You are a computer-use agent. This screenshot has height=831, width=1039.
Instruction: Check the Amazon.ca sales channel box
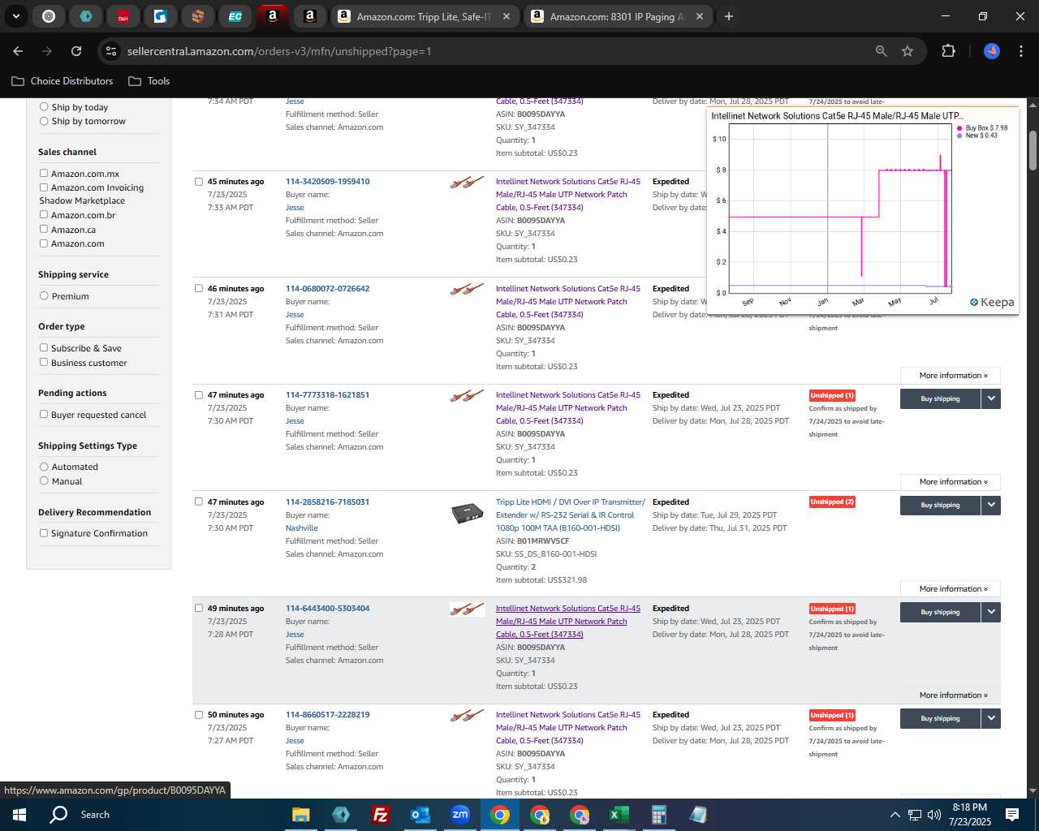click(44, 229)
